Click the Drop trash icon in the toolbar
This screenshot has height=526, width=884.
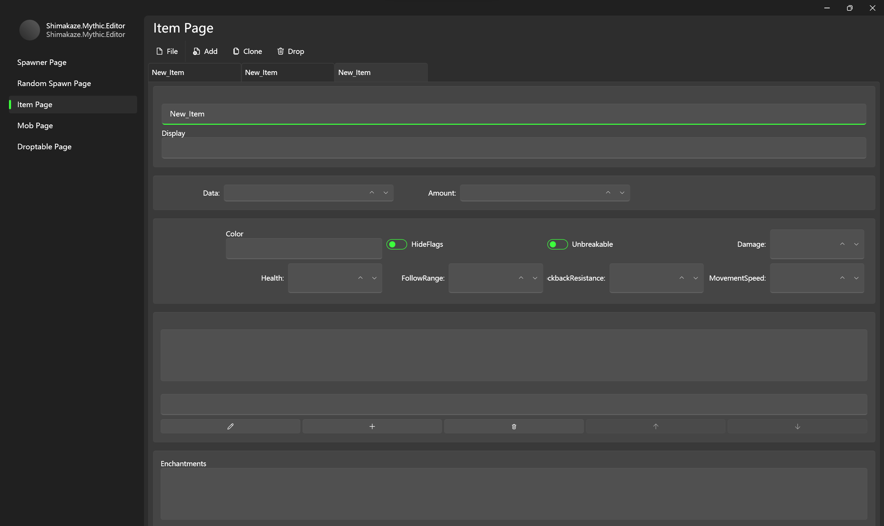280,51
